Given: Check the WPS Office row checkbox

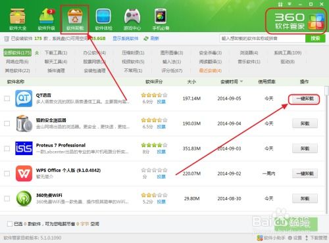Looking at the screenshot, I should click(7, 173).
